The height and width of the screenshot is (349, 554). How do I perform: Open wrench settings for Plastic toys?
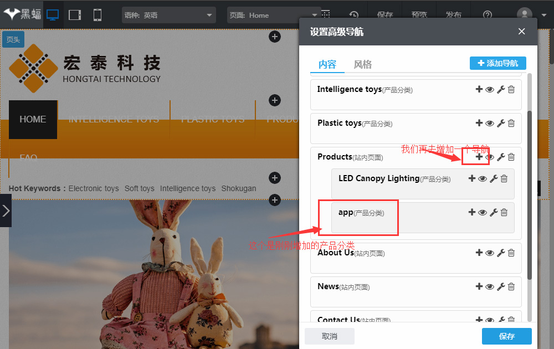point(501,123)
